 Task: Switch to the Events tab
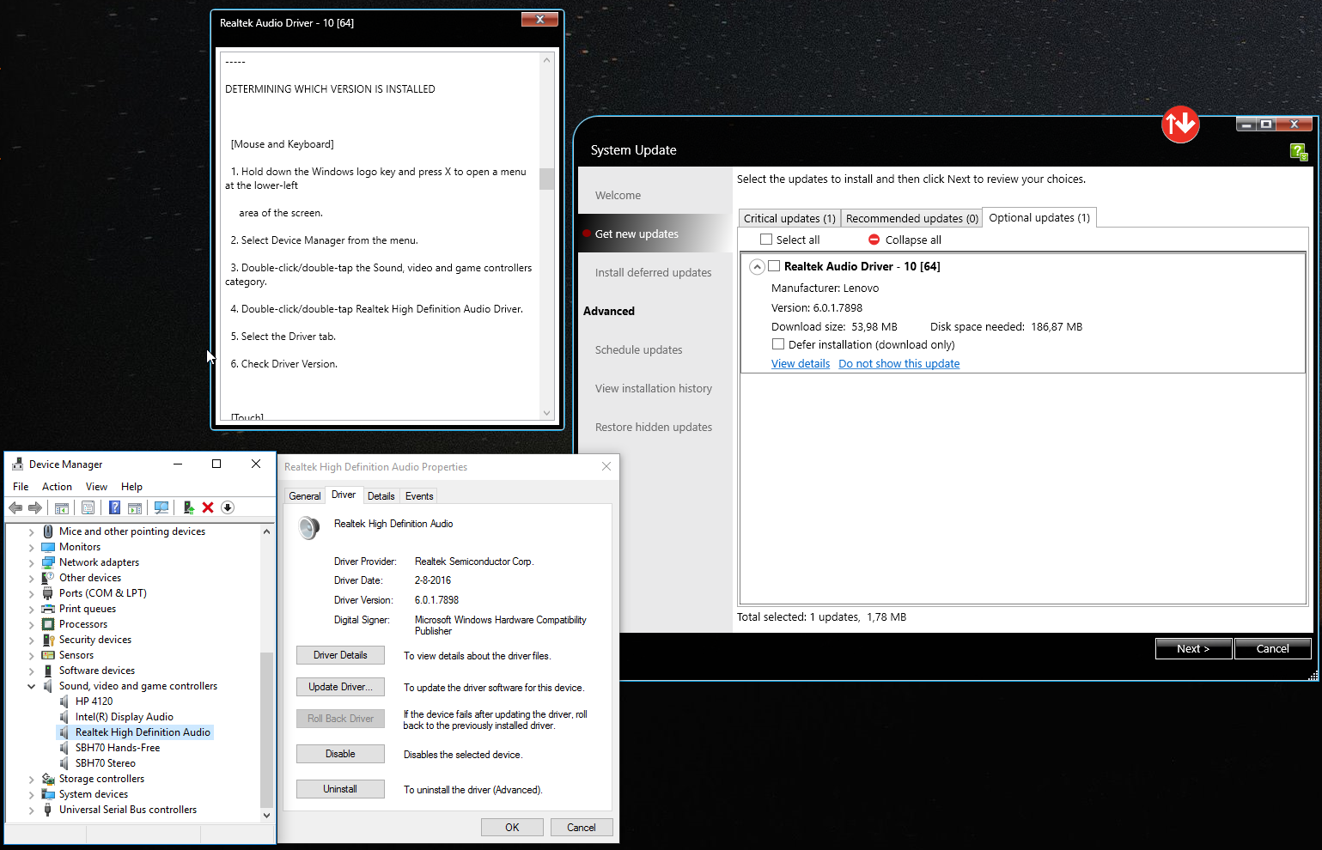[419, 496]
